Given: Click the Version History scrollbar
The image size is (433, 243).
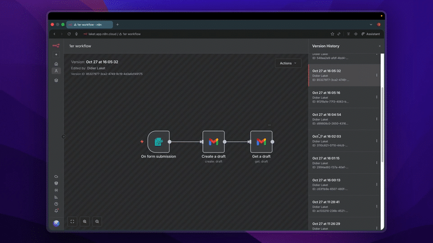Looking at the screenshot, I should tap(382, 125).
